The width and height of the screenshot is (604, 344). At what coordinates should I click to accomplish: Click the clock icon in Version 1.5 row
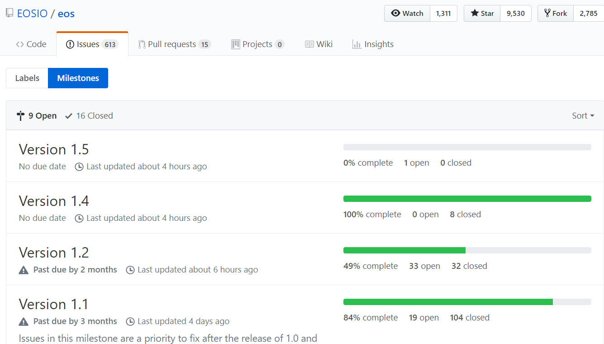coord(79,167)
